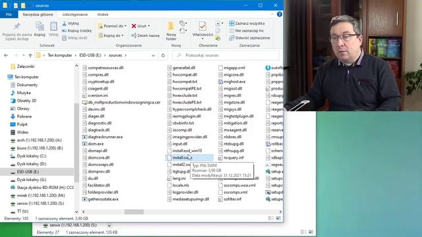The height and width of the screenshot is (237, 422).
Task: Open address bar history dropdown
Action: tap(153, 55)
